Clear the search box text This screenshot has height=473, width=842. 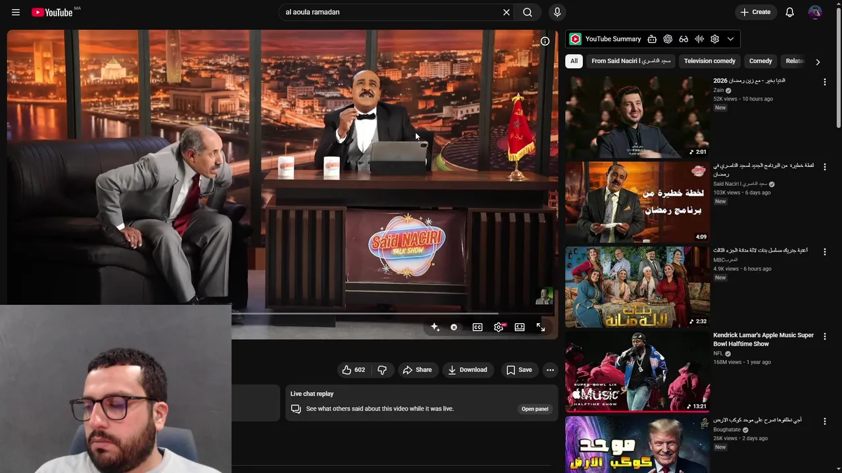507,12
